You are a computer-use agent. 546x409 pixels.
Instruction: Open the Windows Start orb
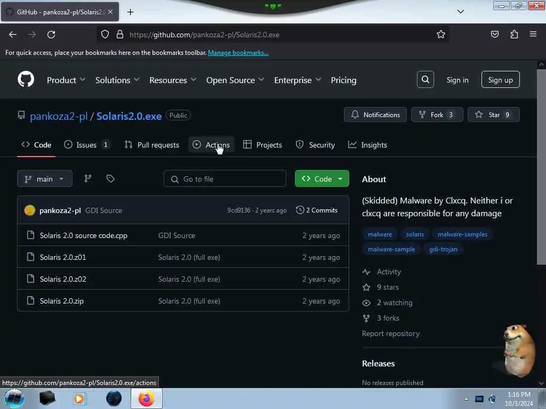coord(14,398)
